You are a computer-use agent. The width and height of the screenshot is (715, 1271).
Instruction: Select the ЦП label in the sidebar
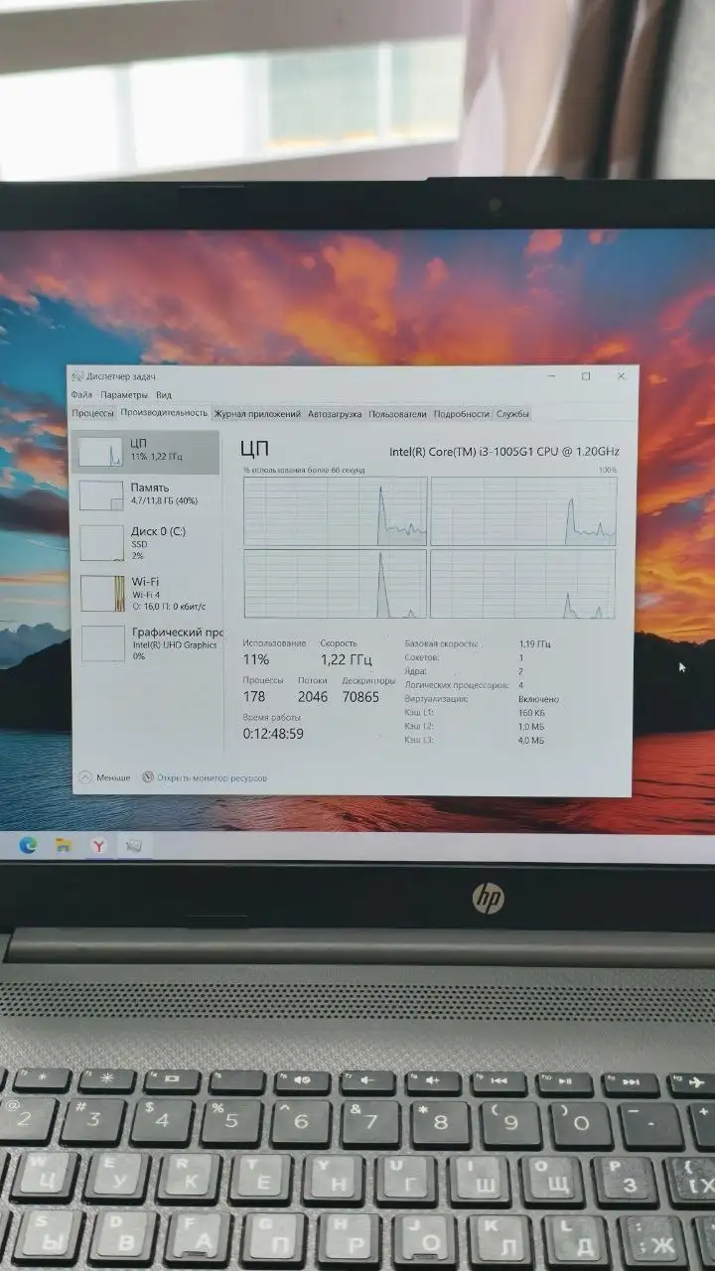coord(139,442)
